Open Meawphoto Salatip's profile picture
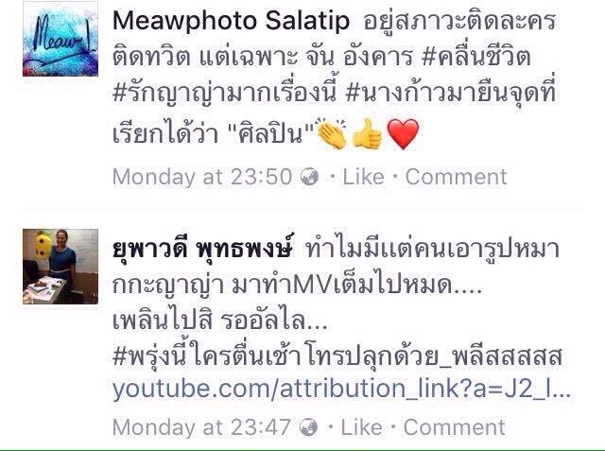The height and width of the screenshot is (451, 605). coord(60,39)
